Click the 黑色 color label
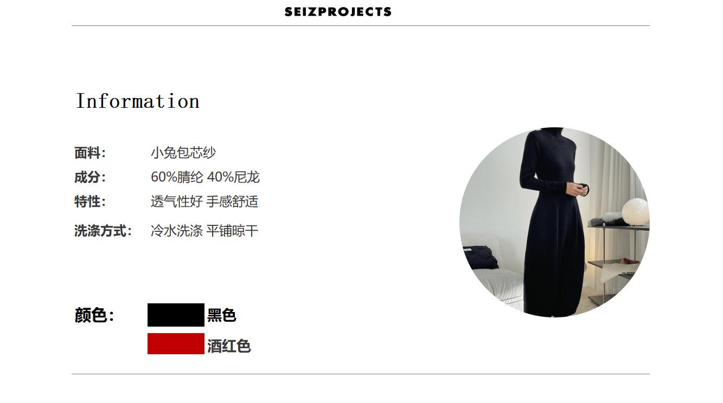This screenshot has height=403, width=723. click(222, 315)
